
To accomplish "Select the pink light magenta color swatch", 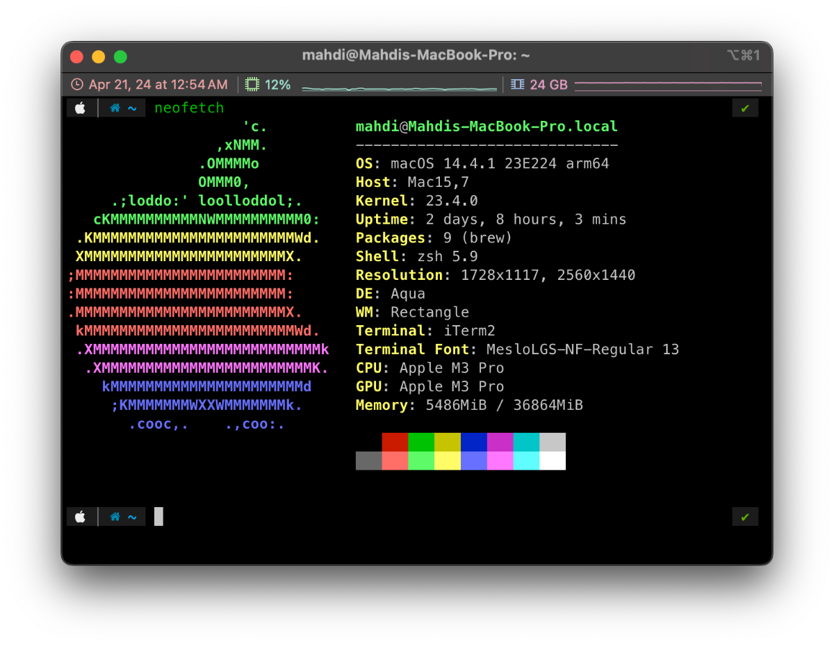I will point(500,461).
